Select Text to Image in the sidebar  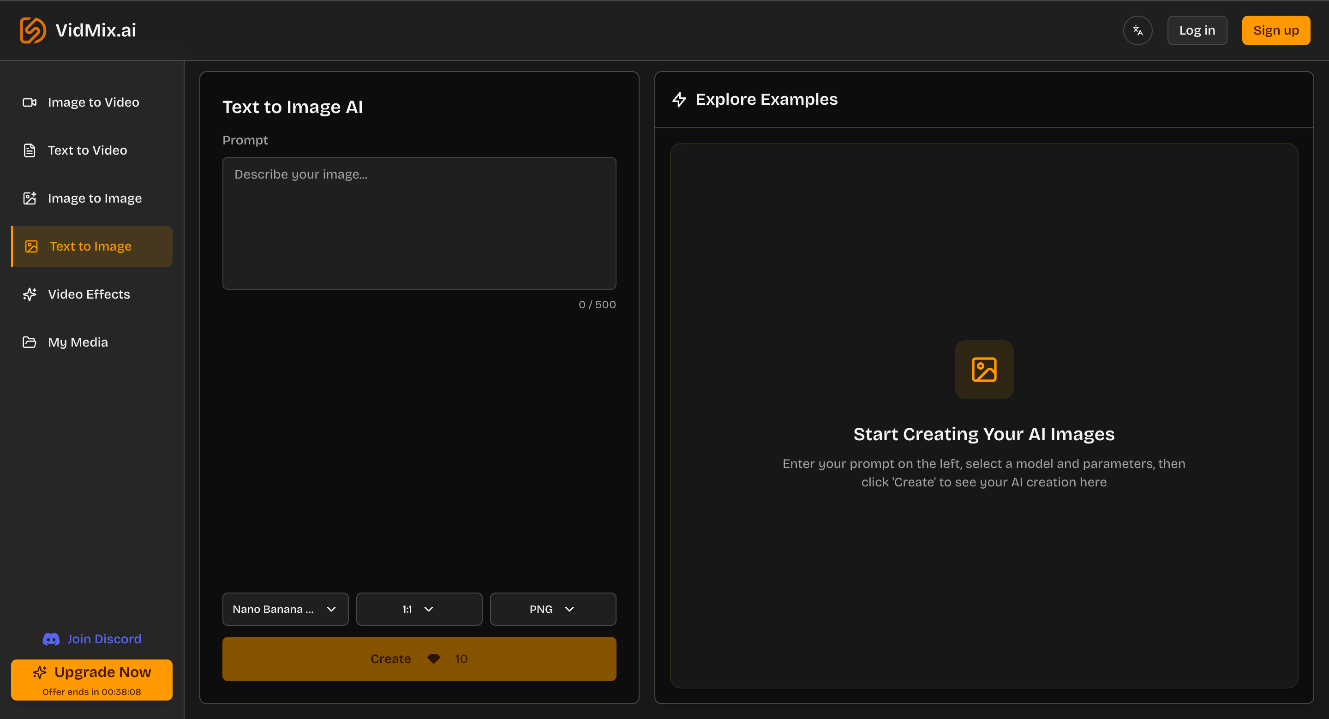point(91,246)
